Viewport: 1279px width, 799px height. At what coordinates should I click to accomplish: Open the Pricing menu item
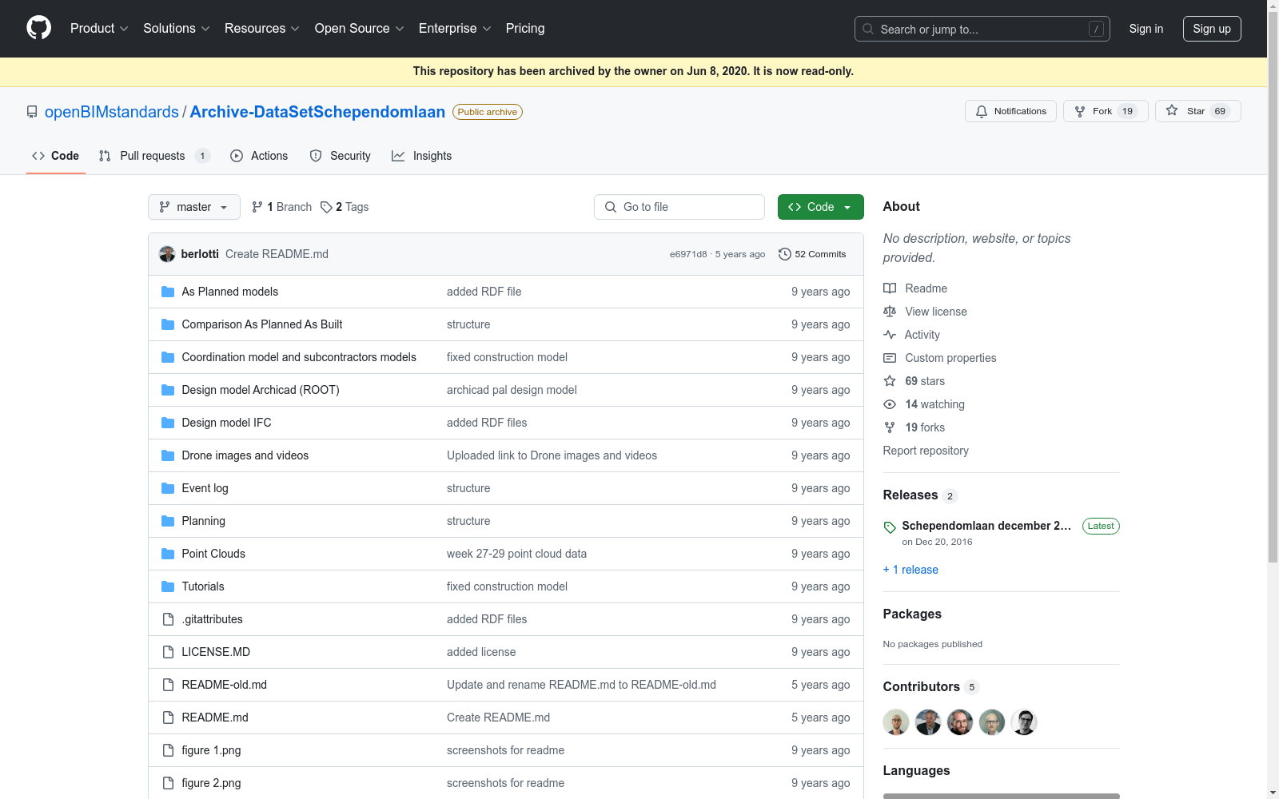(x=525, y=28)
